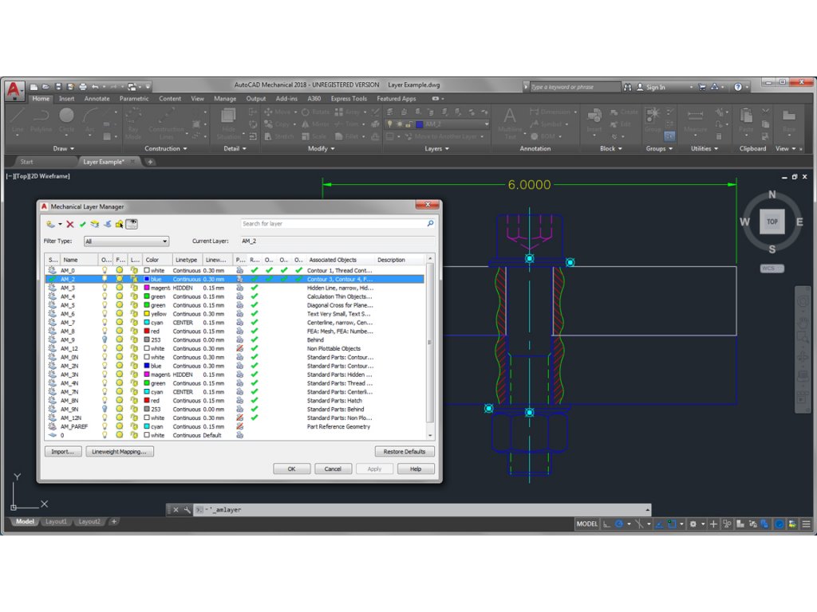
Task: Toggle On/Off light bulb for layer AM_7
Action: tap(105, 323)
